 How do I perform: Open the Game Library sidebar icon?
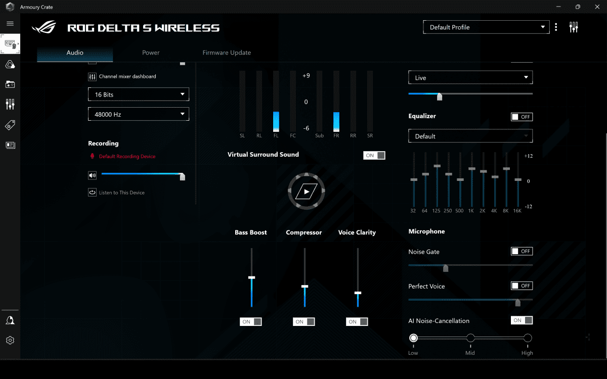coord(10,84)
